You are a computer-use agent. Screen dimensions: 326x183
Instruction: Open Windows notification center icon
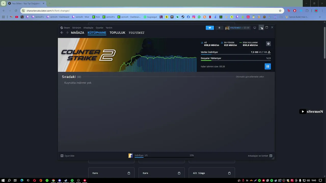pos(321,180)
